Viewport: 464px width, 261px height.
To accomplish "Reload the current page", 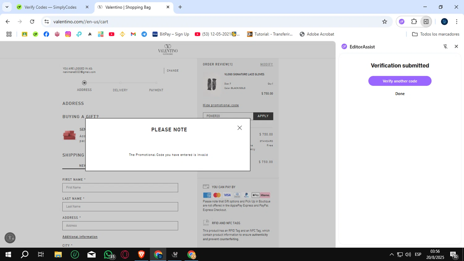I will point(32,22).
